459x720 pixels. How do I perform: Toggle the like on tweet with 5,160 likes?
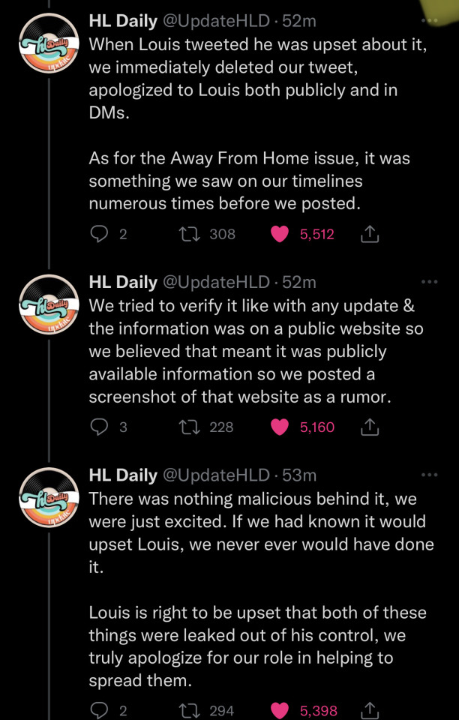tap(279, 427)
